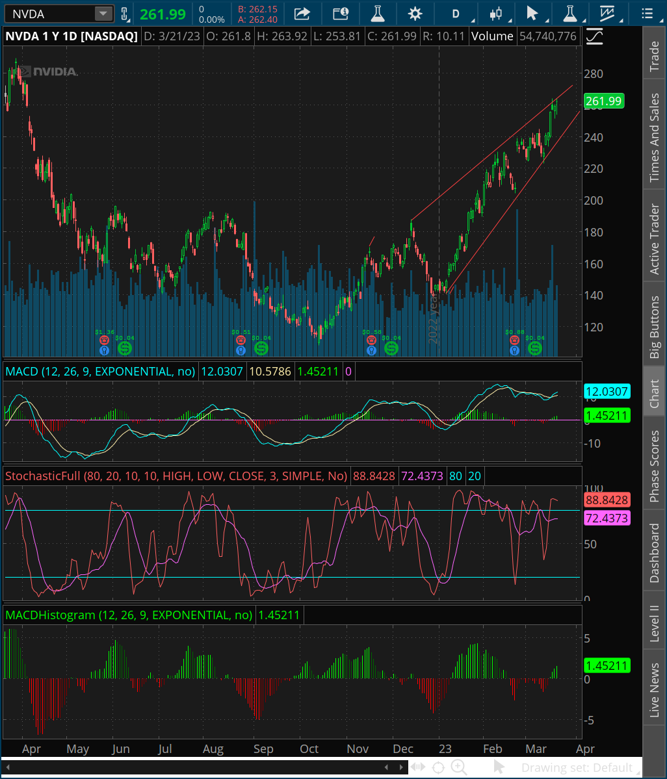Click the lightbulb icon under $0.88 earnings
The height and width of the screenshot is (779, 667).
tap(514, 350)
